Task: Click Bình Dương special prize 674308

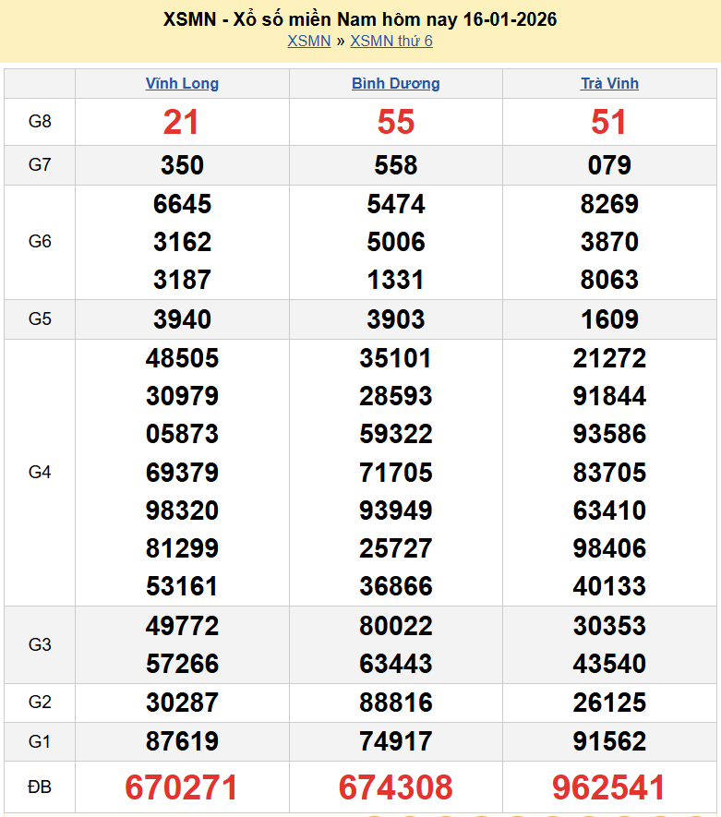Action: coord(395,787)
